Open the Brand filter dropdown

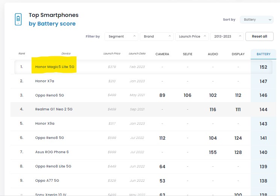(156, 36)
